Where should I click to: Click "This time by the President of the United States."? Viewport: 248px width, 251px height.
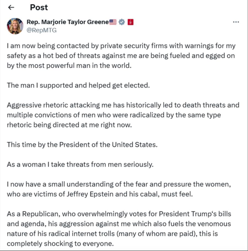(x=82, y=145)
